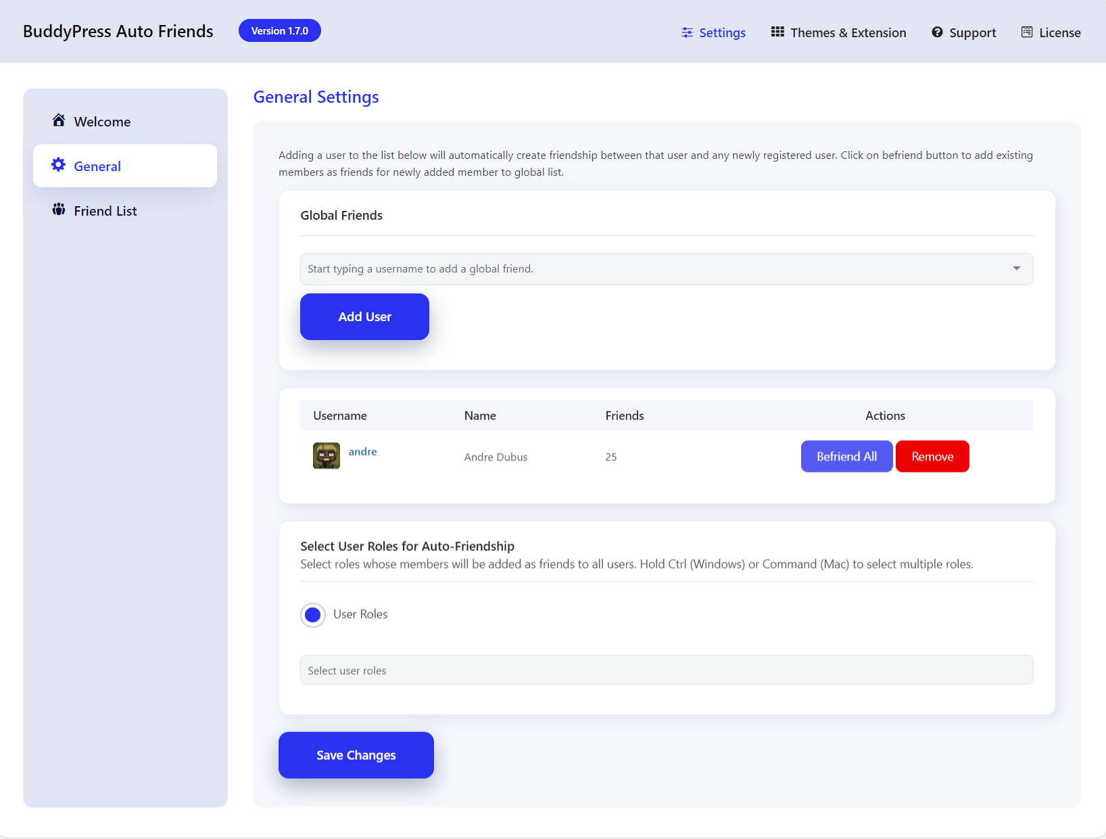Save Changes to general settings
Screen dimensions: 1106x839
(356, 755)
